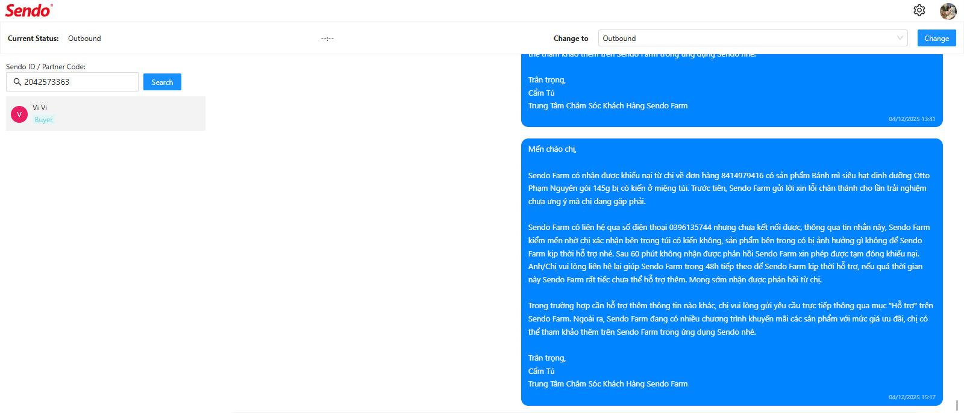The image size is (964, 413).
Task: Click the blue Change button
Action: coord(936,38)
